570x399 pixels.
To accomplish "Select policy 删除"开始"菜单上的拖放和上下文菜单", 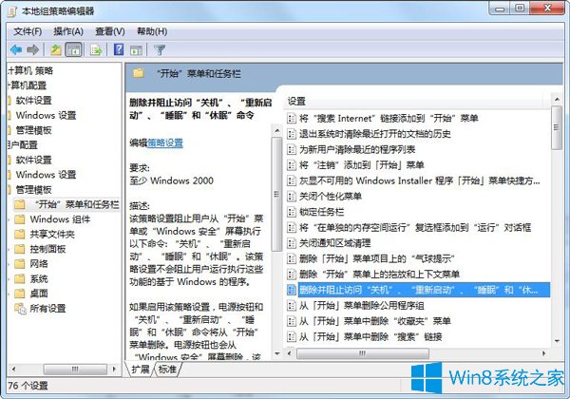I will pyautogui.click(x=373, y=275).
